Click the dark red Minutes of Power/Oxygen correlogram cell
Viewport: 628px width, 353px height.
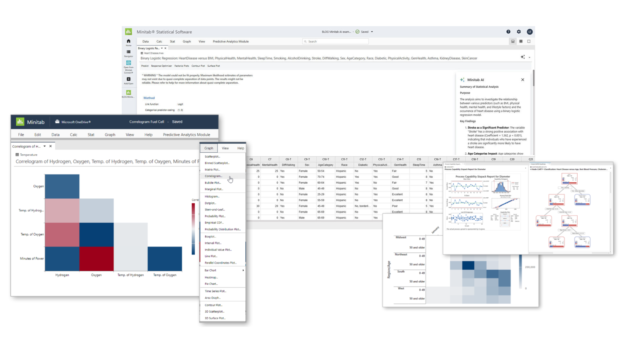pyautogui.click(x=96, y=259)
